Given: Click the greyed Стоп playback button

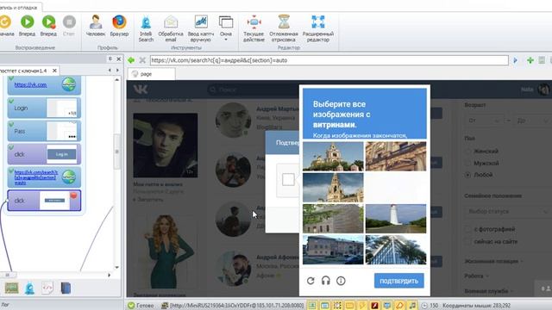Looking at the screenshot, I should pos(69,22).
